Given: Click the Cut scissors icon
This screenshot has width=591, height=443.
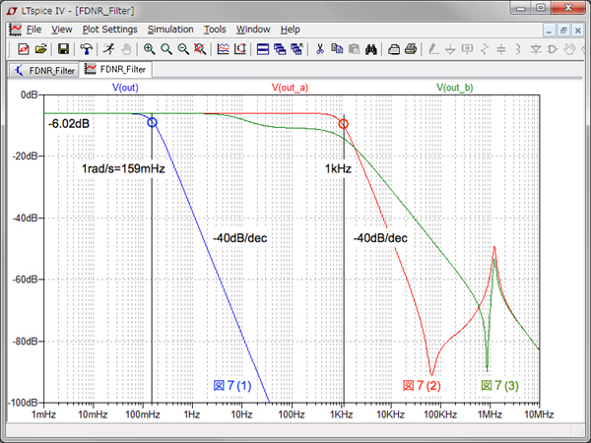Looking at the screenshot, I should click(319, 48).
